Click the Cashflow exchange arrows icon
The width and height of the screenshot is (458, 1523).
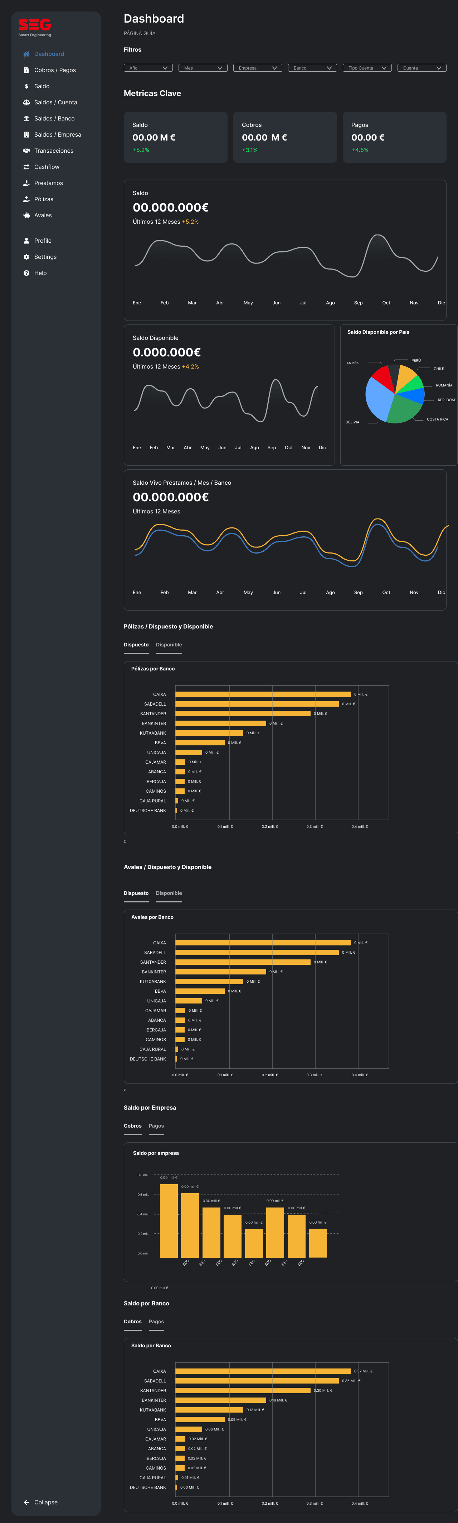coord(26,167)
